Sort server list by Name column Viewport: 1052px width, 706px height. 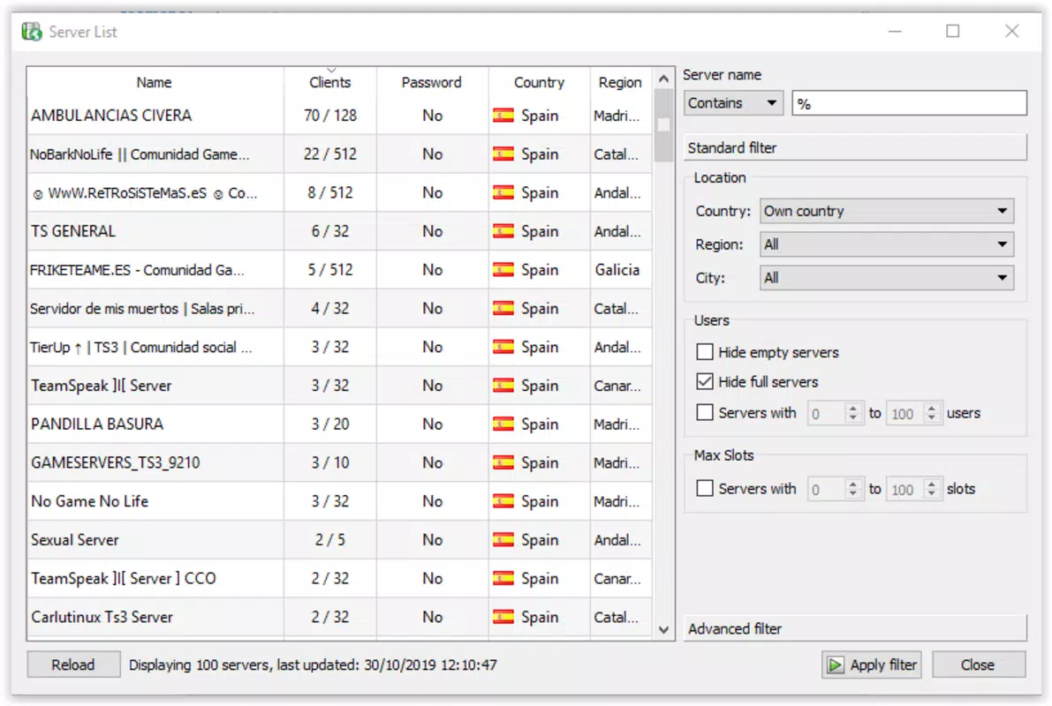tap(155, 82)
